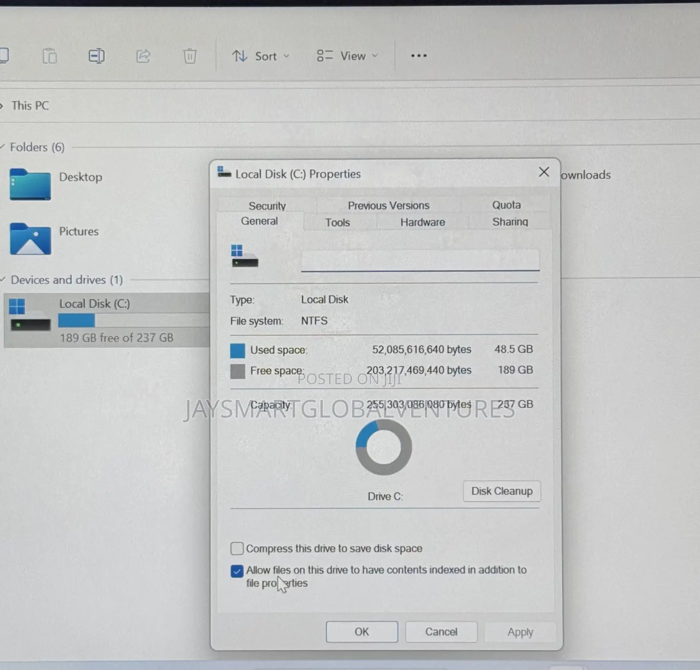The image size is (700, 670).
Task: Enable Compress this drive checkbox
Action: tap(237, 548)
